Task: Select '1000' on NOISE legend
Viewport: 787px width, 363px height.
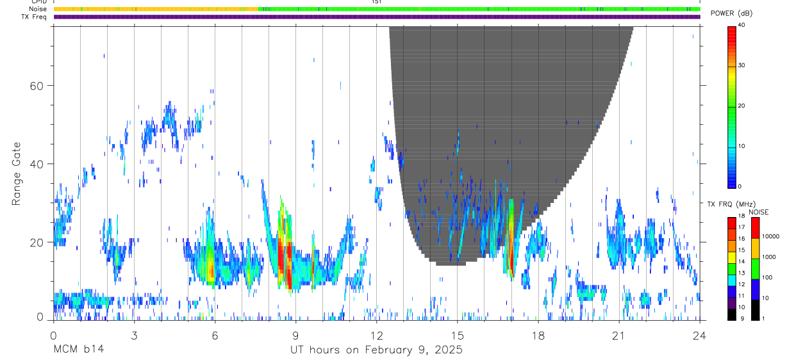Action: tap(768, 257)
